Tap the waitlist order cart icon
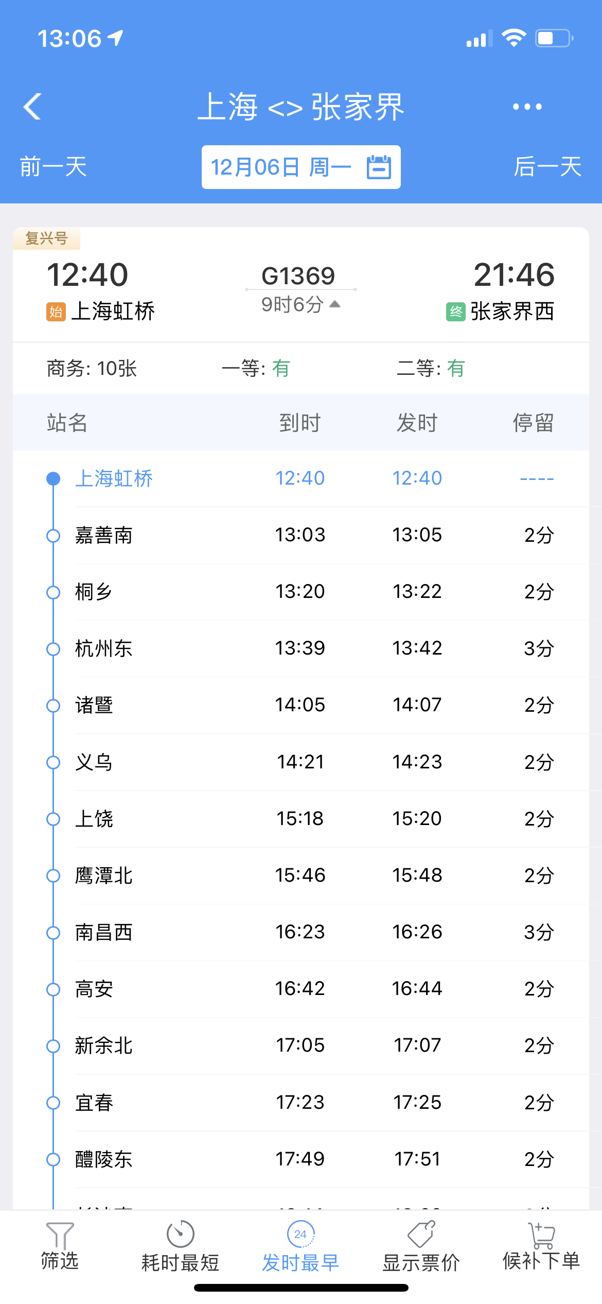 541,1234
